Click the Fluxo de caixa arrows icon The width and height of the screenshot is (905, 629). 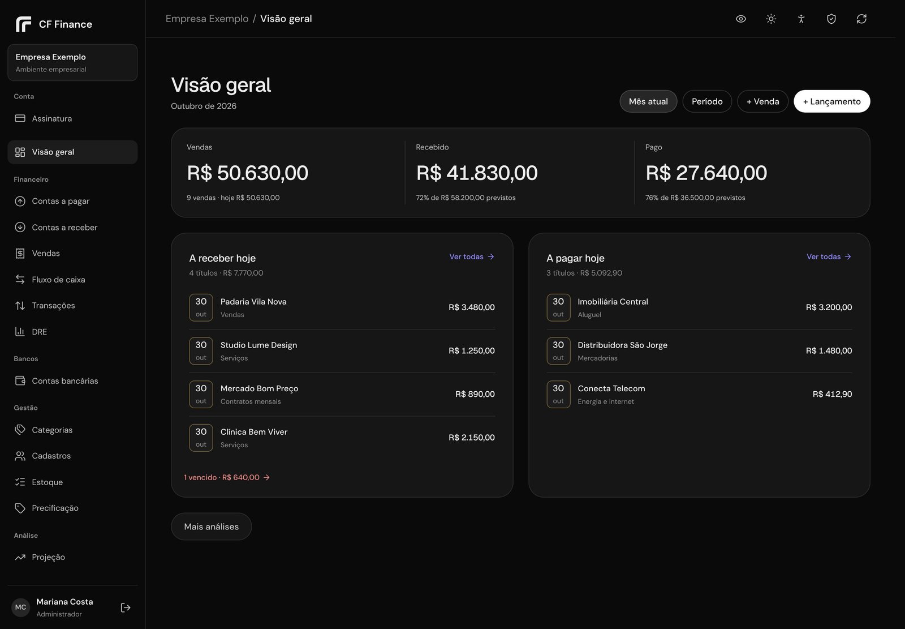pos(20,279)
